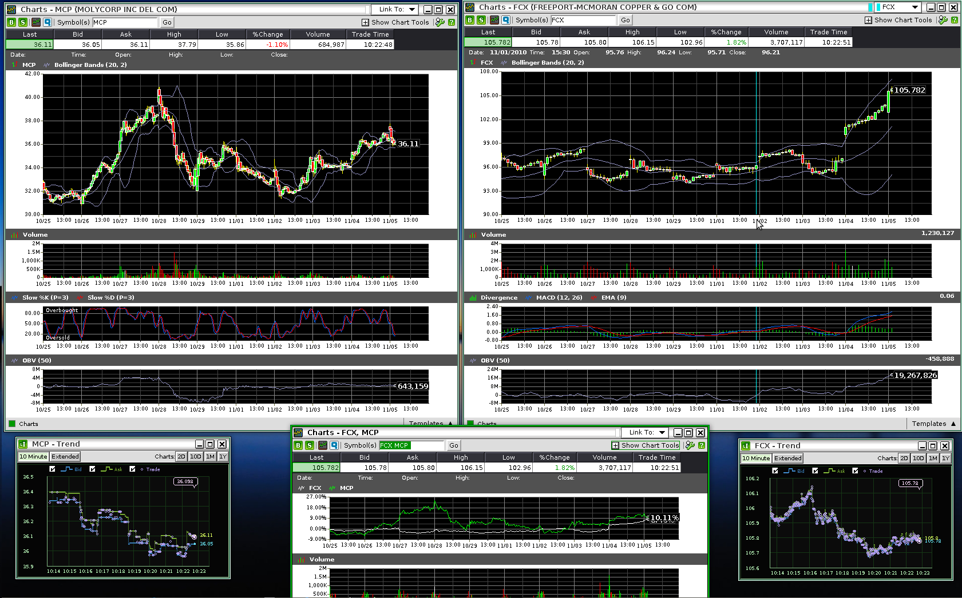Open Templates menu in FCX chart window
This screenshot has height=598, width=962.
934,424
